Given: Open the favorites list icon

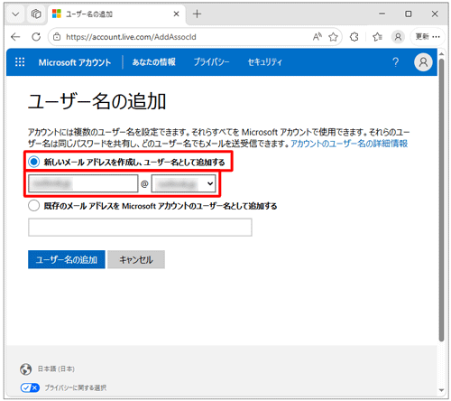Looking at the screenshot, I should coord(377,37).
